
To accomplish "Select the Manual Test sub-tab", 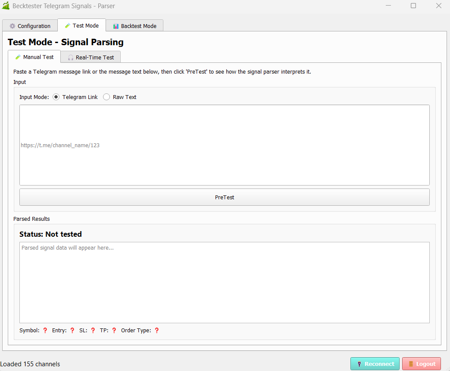I will tap(34, 57).
